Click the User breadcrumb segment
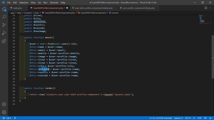Viewport: 214px width, 120px height. tap(36, 13)
